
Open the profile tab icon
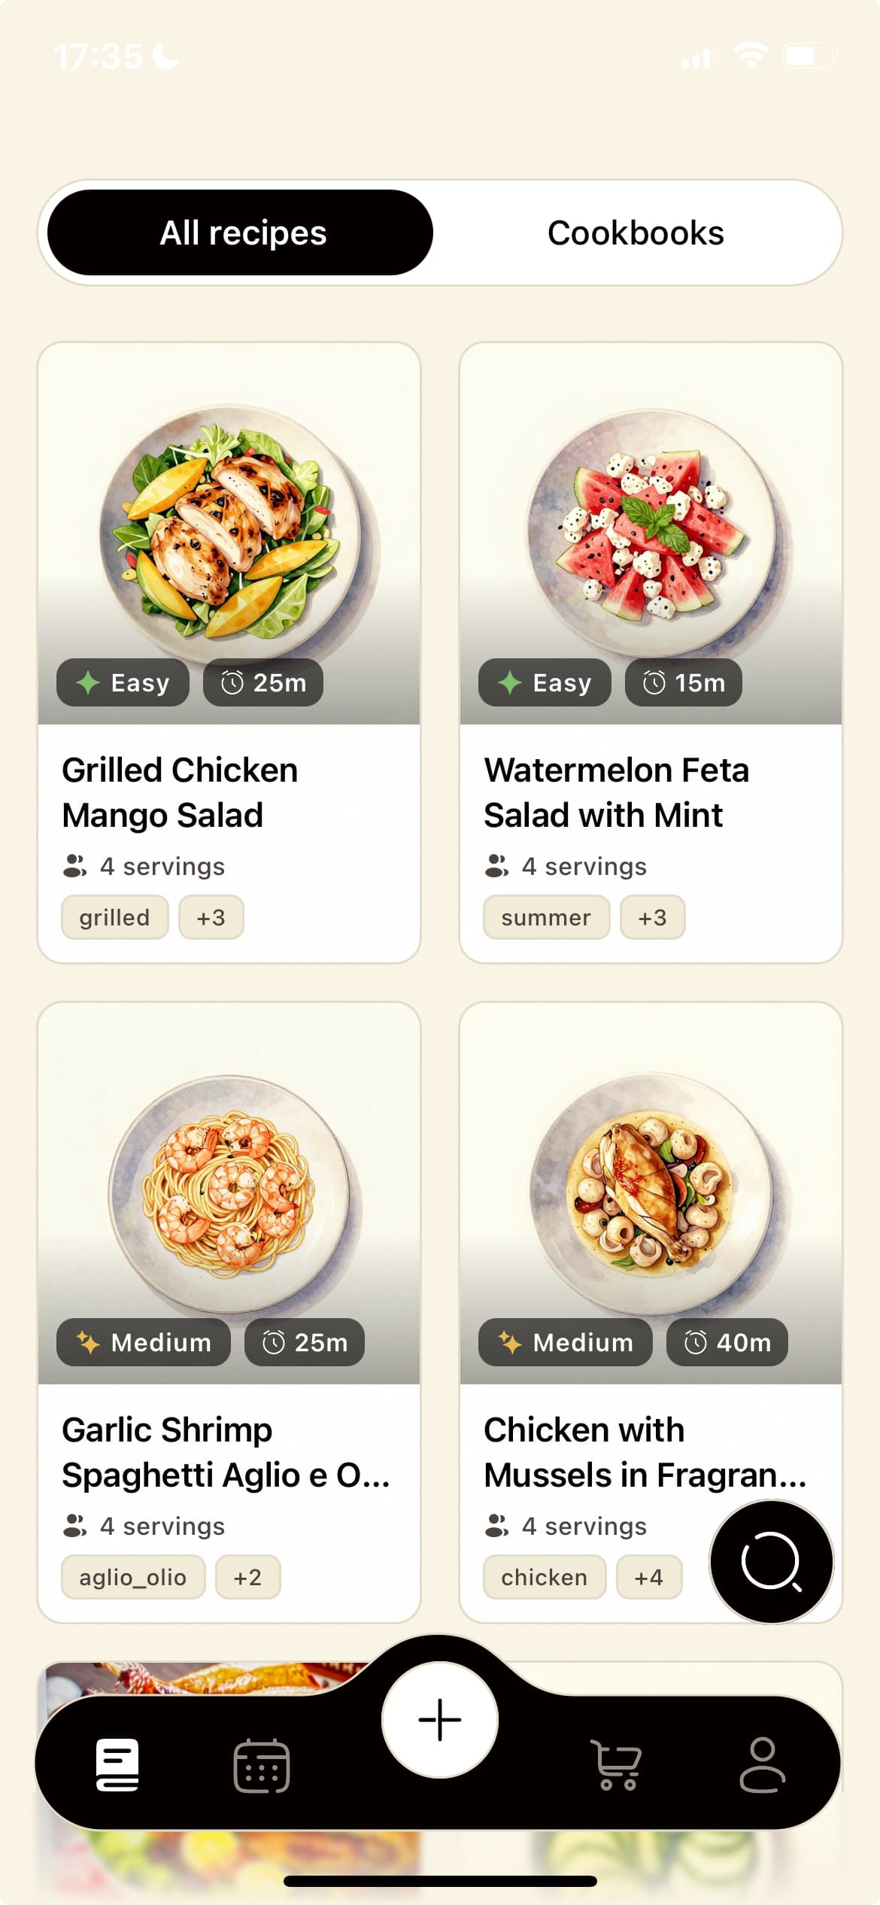pyautogui.click(x=762, y=1765)
